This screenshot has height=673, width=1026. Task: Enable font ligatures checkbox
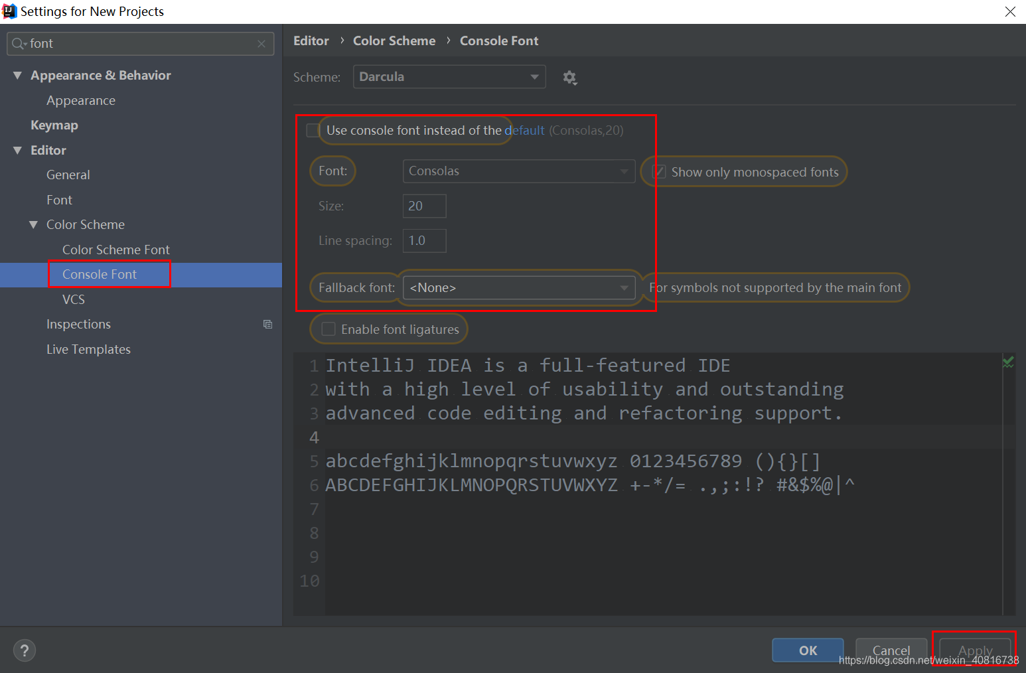point(329,329)
